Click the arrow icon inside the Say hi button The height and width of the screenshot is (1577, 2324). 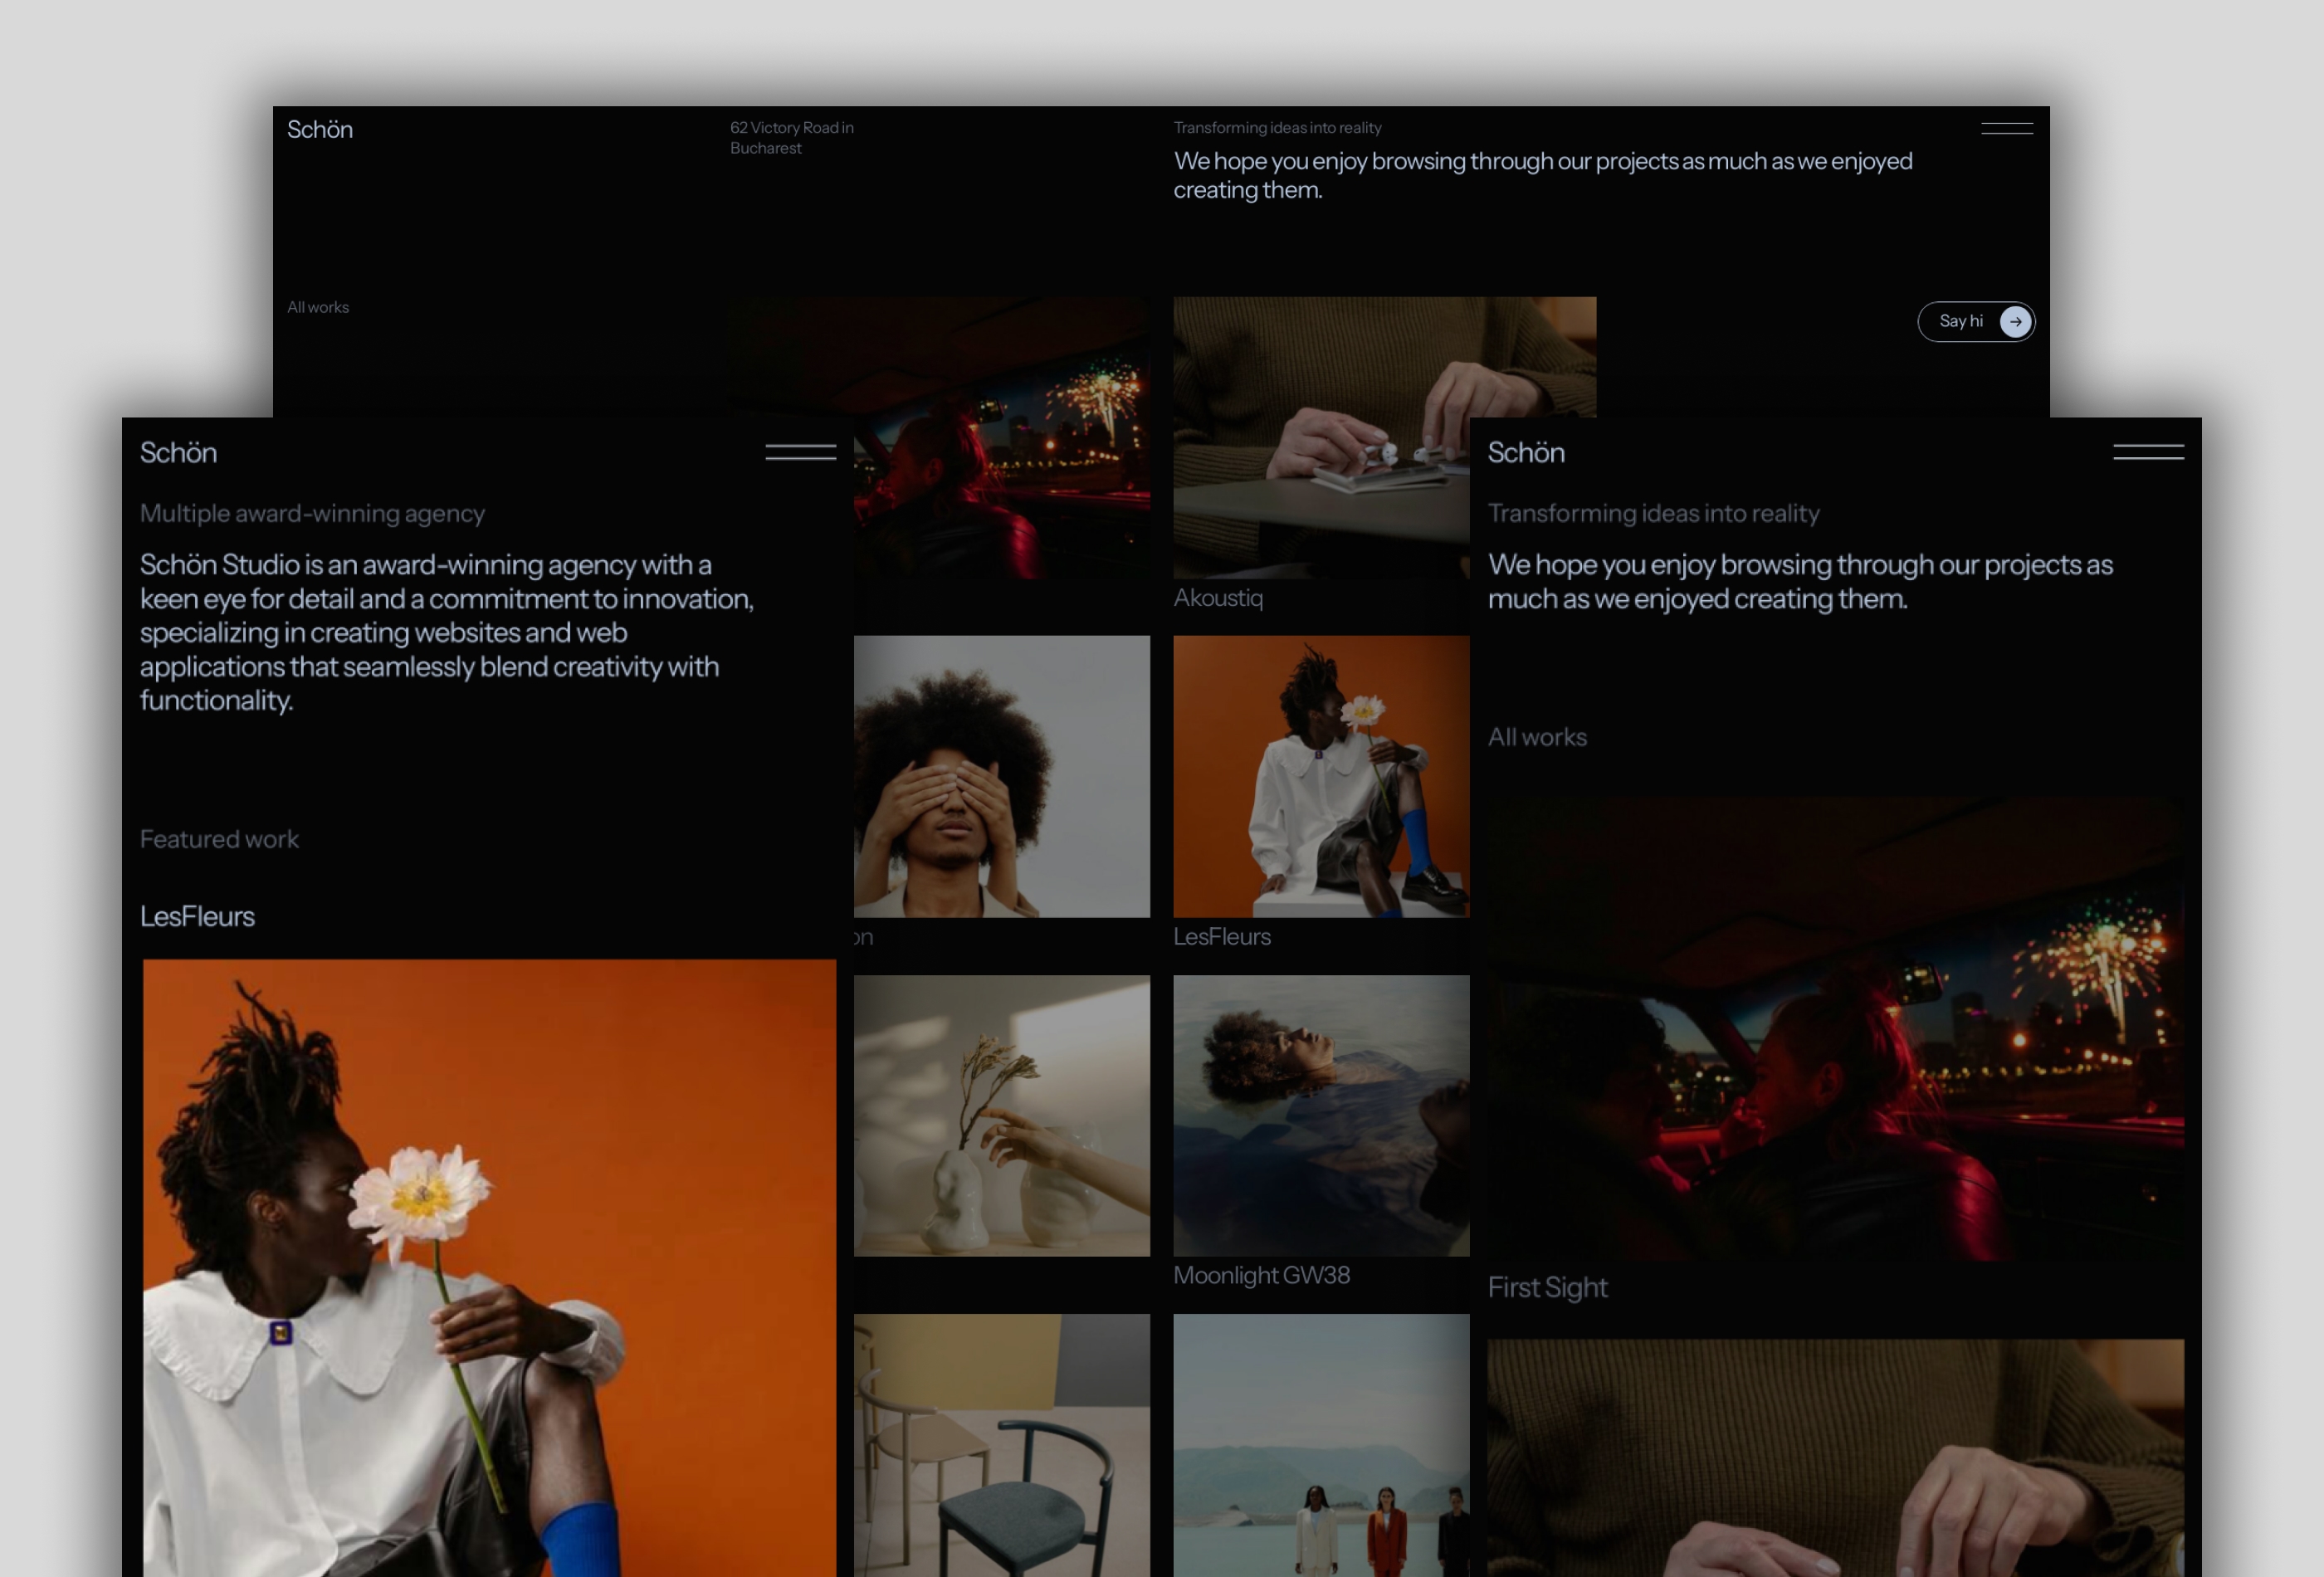[x=2014, y=321]
